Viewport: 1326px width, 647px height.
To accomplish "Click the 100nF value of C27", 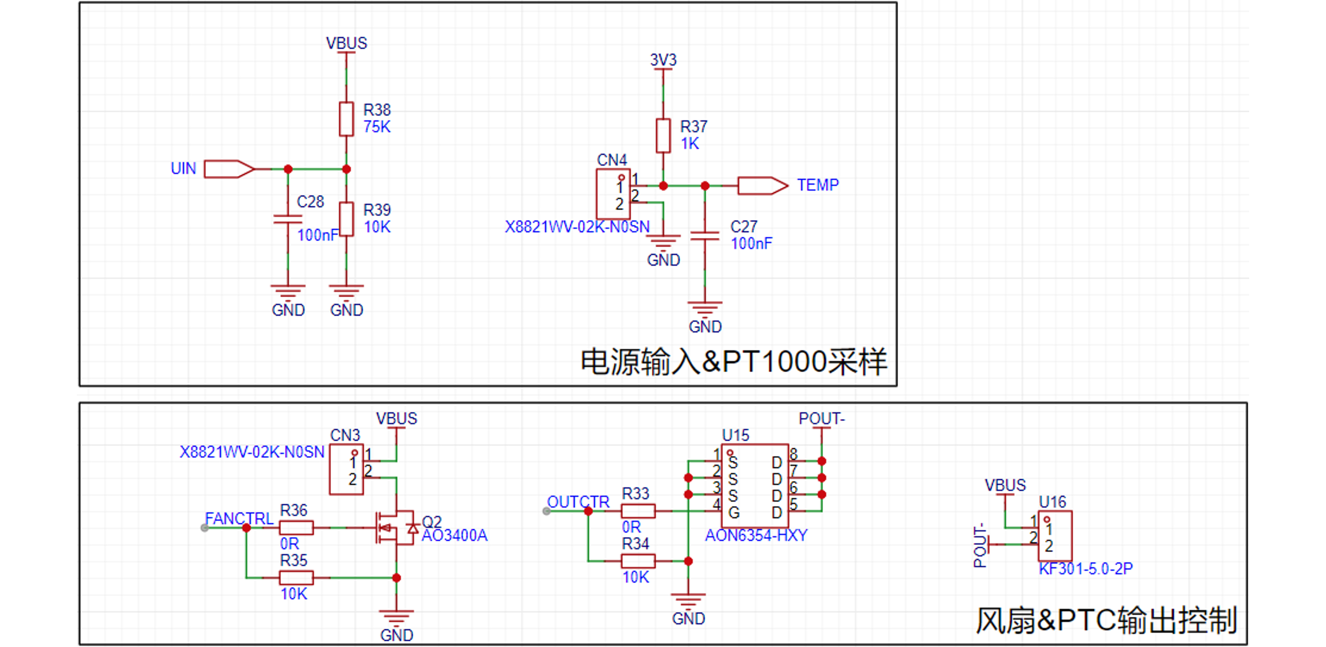I will point(751,243).
